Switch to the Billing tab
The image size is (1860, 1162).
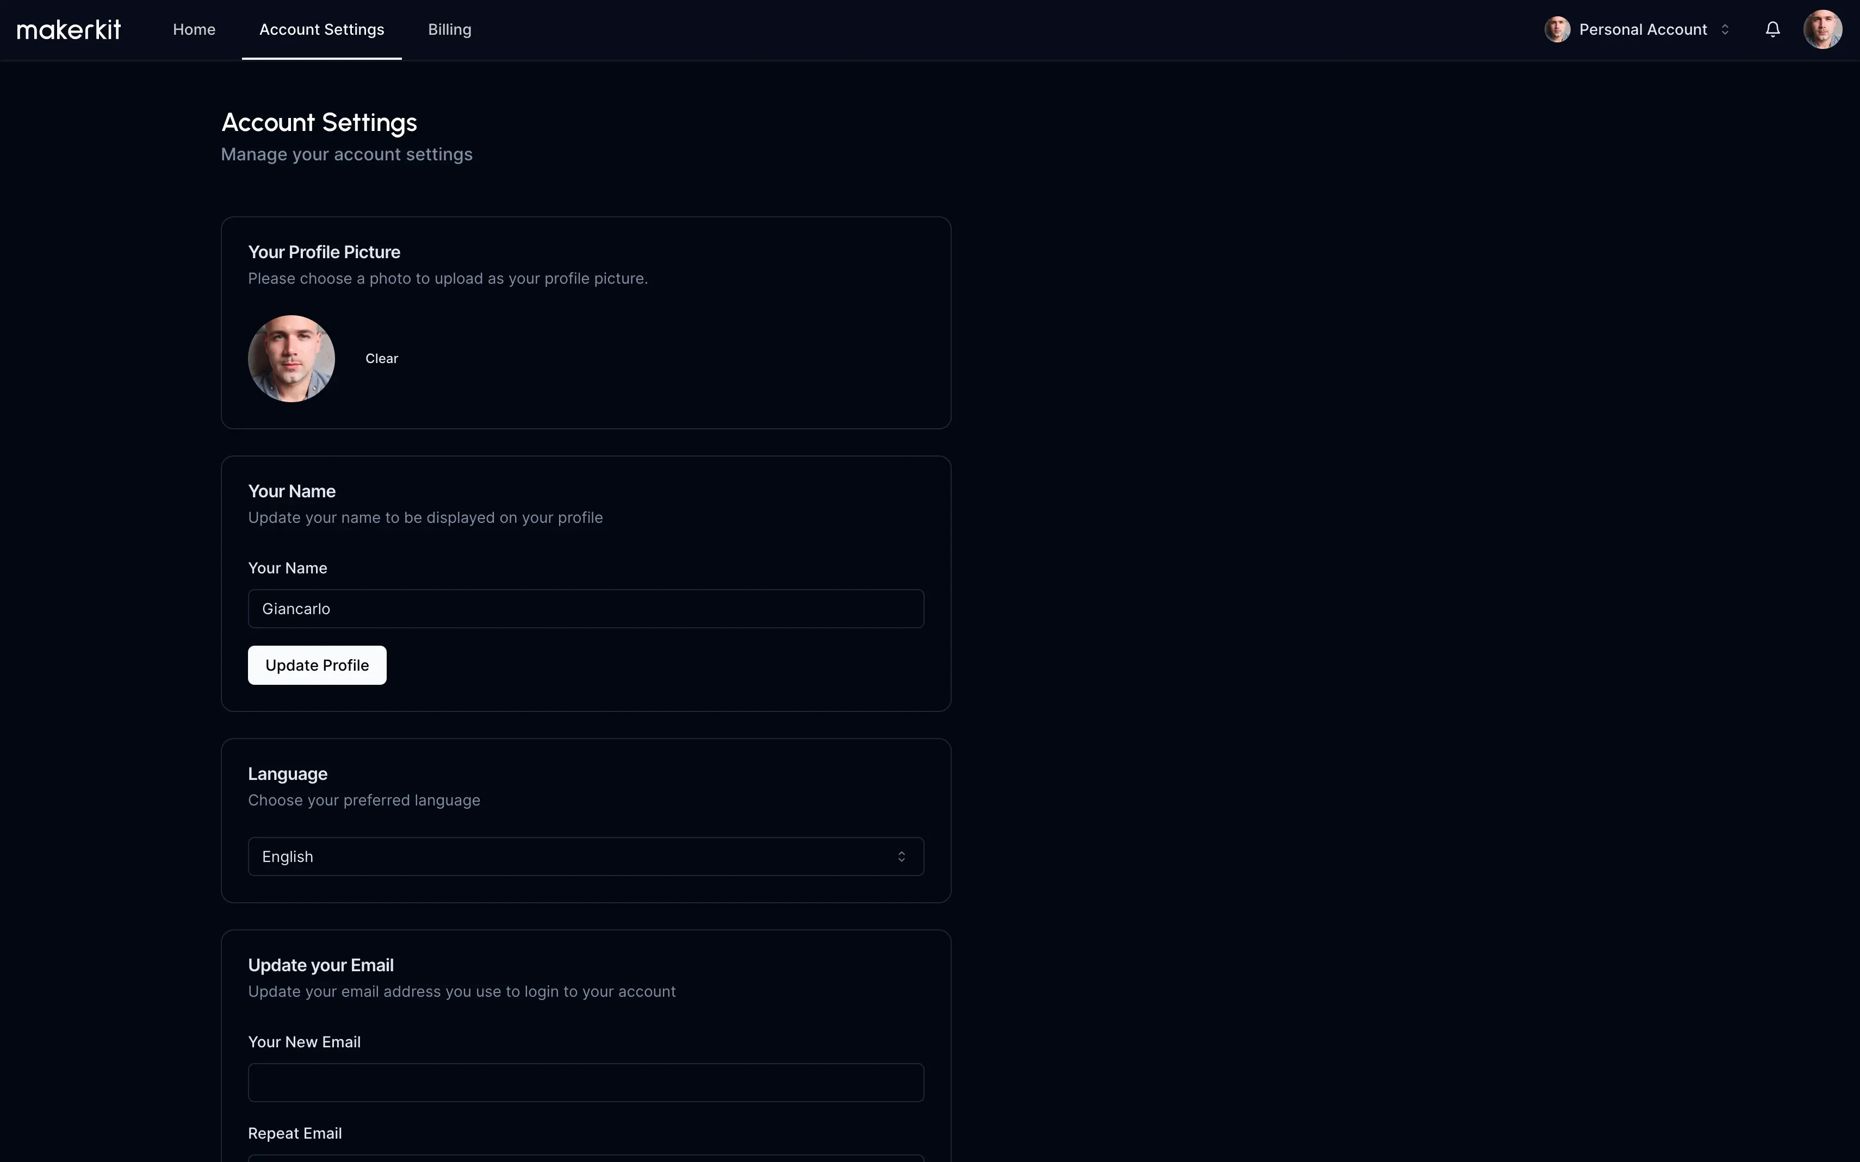(x=449, y=30)
